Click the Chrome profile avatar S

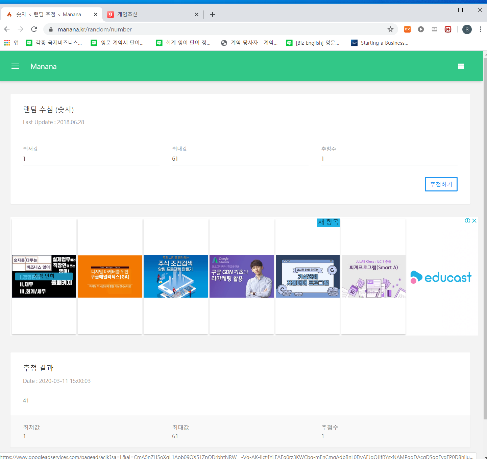[x=467, y=29]
